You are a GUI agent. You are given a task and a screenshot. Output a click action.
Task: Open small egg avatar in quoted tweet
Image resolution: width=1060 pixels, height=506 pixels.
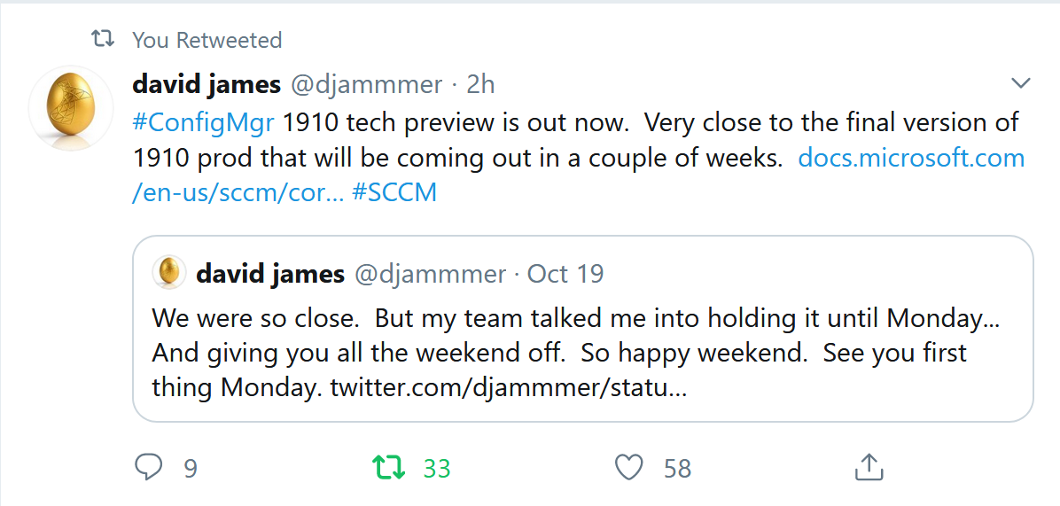168,273
